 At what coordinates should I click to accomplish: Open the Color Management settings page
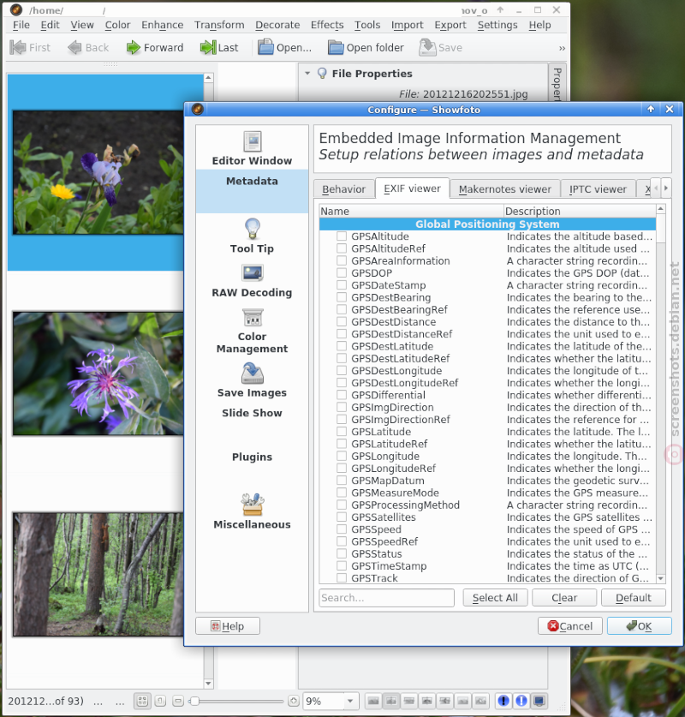click(x=253, y=331)
